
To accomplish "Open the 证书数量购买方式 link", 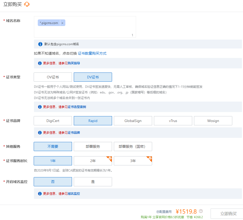I will tap(92, 53).
